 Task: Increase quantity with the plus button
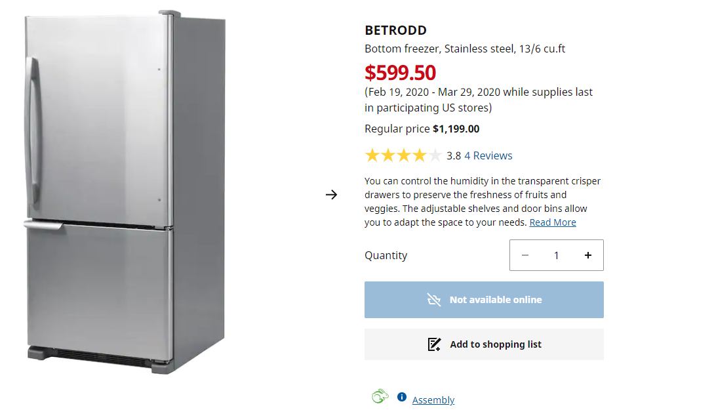[x=588, y=255]
